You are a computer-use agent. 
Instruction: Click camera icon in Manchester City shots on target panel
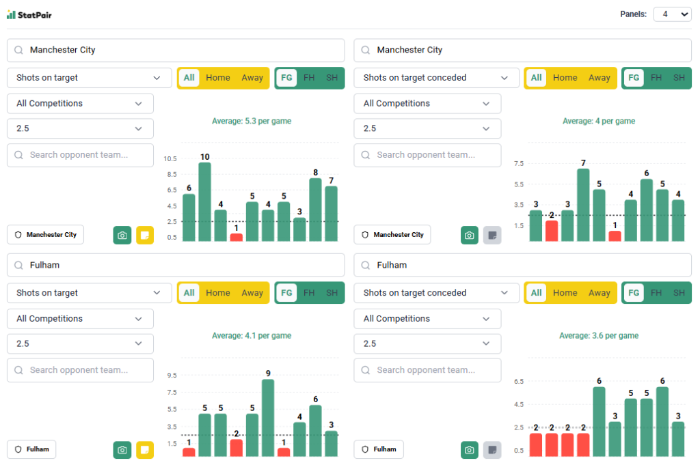tap(122, 235)
